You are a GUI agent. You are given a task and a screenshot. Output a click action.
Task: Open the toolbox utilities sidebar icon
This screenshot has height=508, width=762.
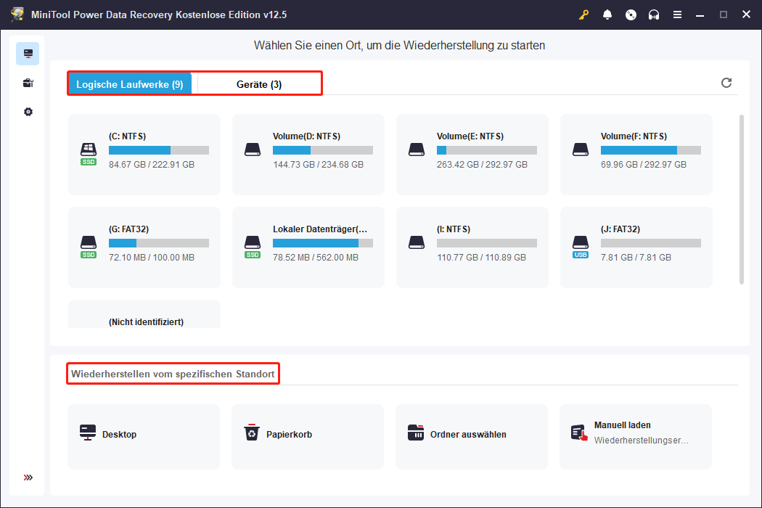coord(28,83)
